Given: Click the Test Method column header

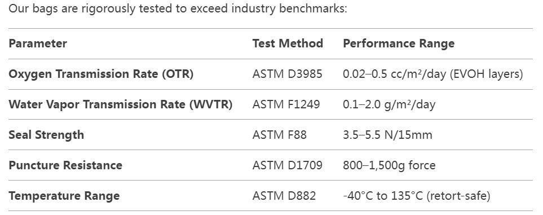Looking at the screenshot, I should click(288, 43).
